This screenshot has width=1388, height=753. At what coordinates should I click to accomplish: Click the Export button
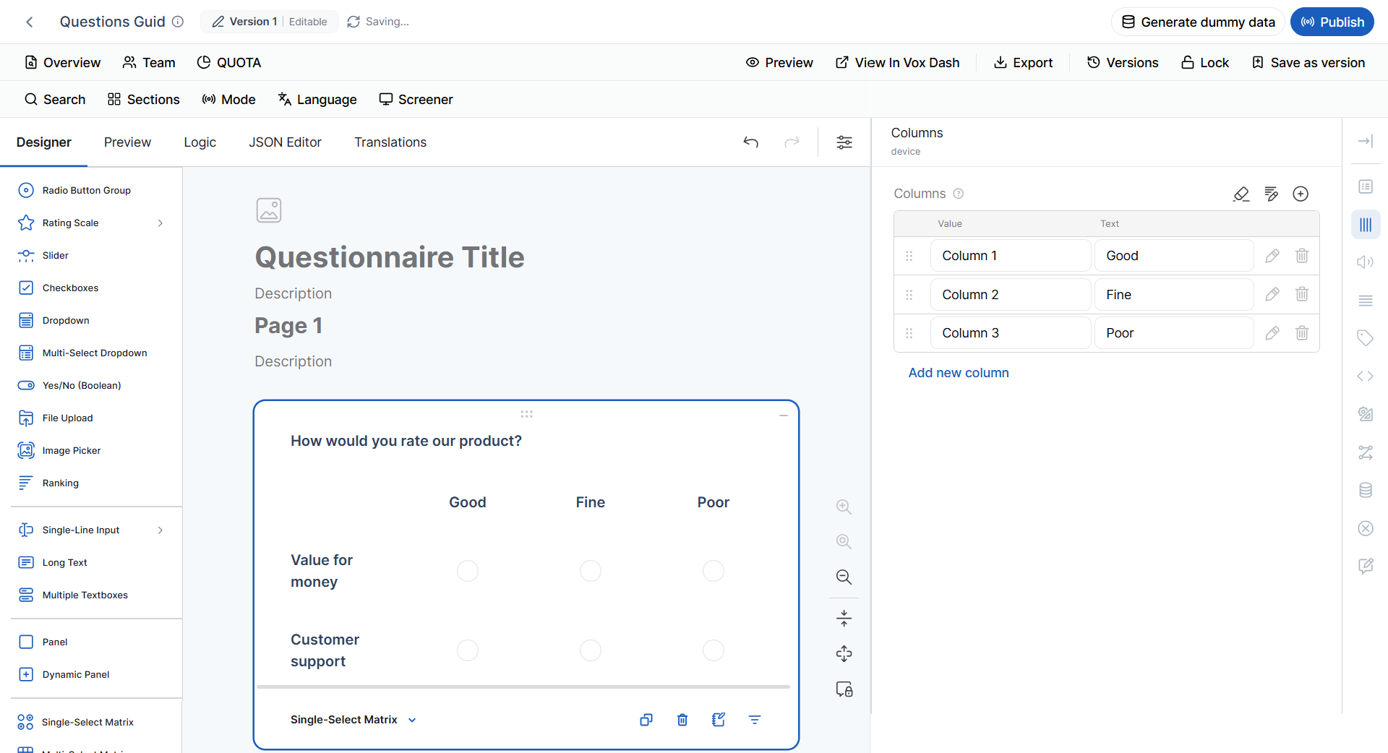(x=1023, y=63)
